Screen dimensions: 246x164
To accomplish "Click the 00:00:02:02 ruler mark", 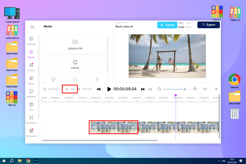I will coord(96,98).
